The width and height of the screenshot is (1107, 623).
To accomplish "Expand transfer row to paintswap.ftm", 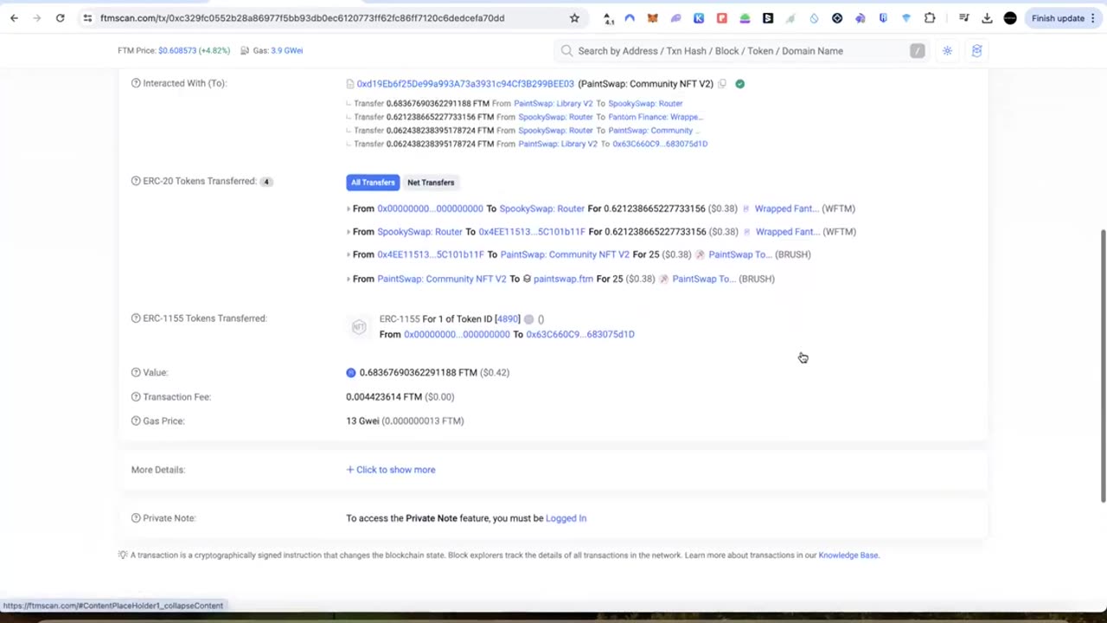I will [x=349, y=279].
